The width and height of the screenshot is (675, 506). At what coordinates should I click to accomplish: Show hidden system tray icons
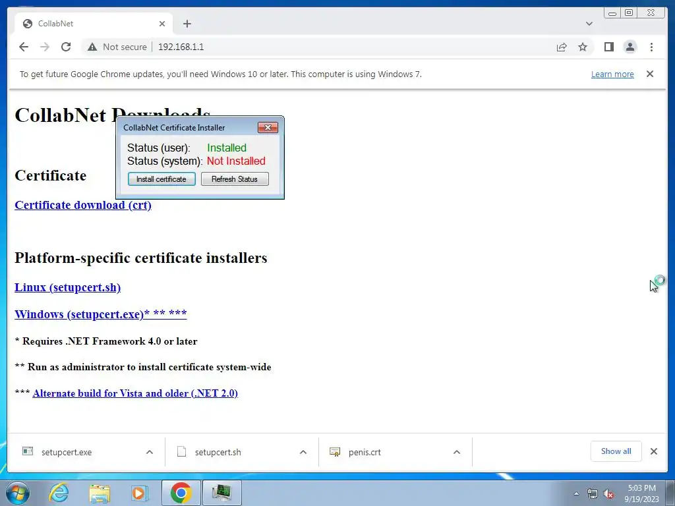[x=576, y=493]
